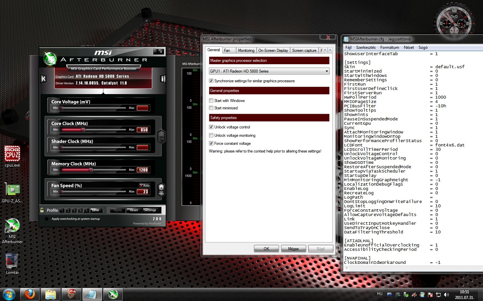Open Formátum menu in Notepad
This screenshot has width=483, height=301.
(x=389, y=47)
